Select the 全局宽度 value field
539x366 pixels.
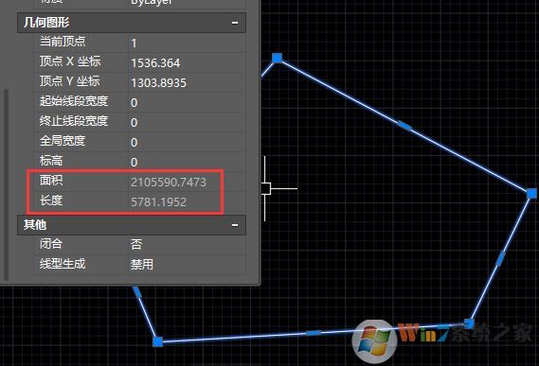click(187, 142)
